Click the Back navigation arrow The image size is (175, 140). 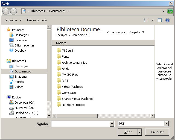click(x=6, y=11)
